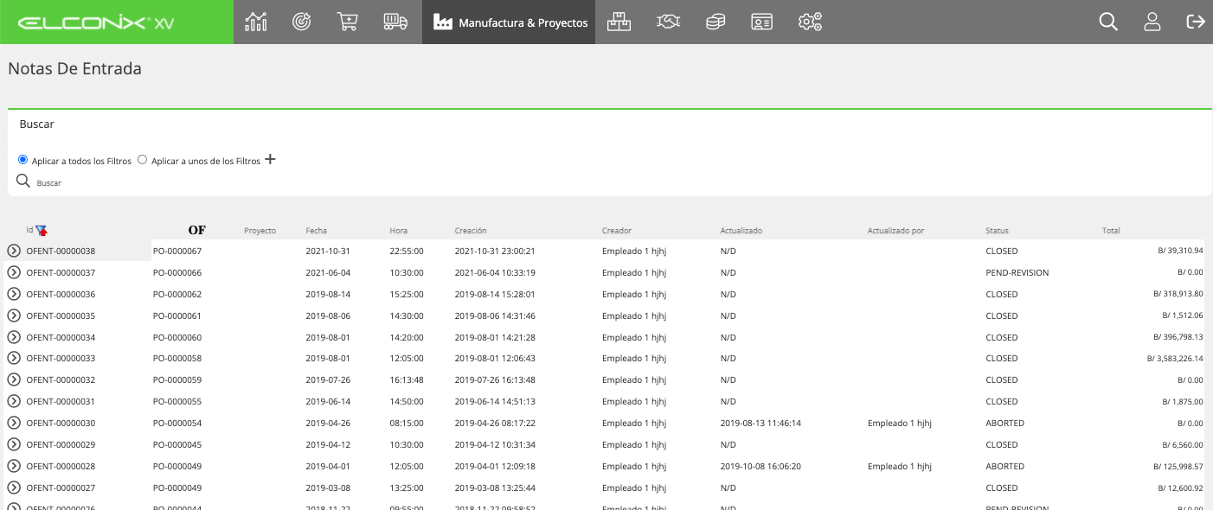Open the ID card module icon

pos(761,22)
